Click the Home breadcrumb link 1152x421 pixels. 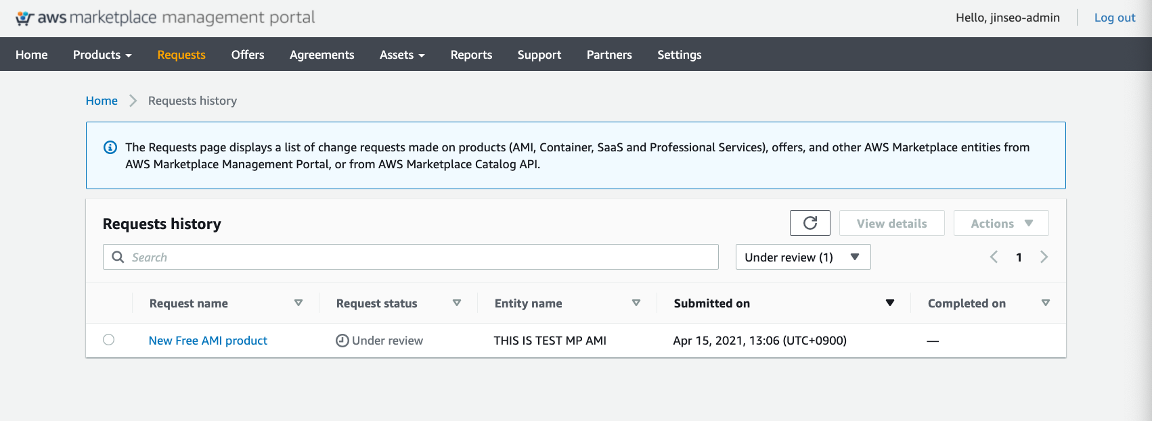(102, 101)
